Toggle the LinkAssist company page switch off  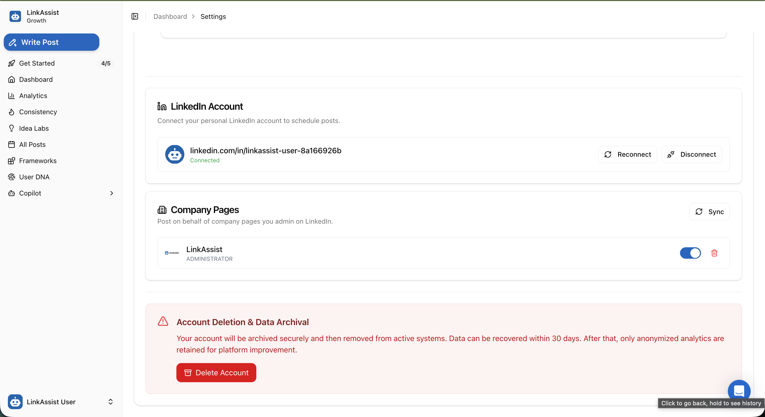coord(690,253)
